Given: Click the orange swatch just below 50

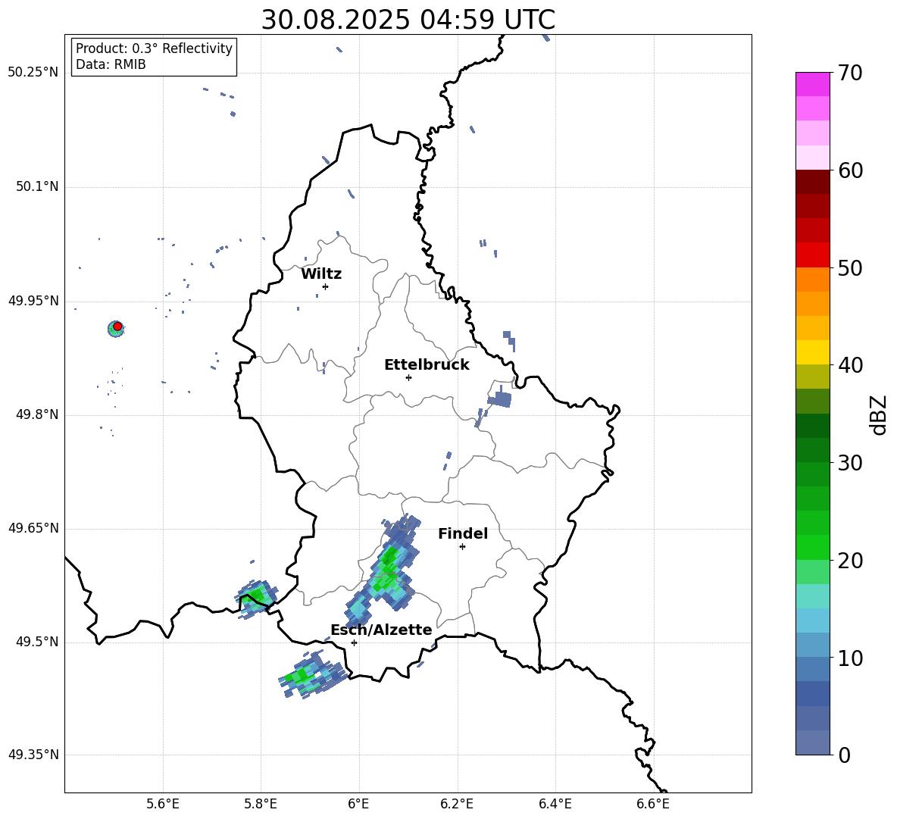Looking at the screenshot, I should click(812, 280).
